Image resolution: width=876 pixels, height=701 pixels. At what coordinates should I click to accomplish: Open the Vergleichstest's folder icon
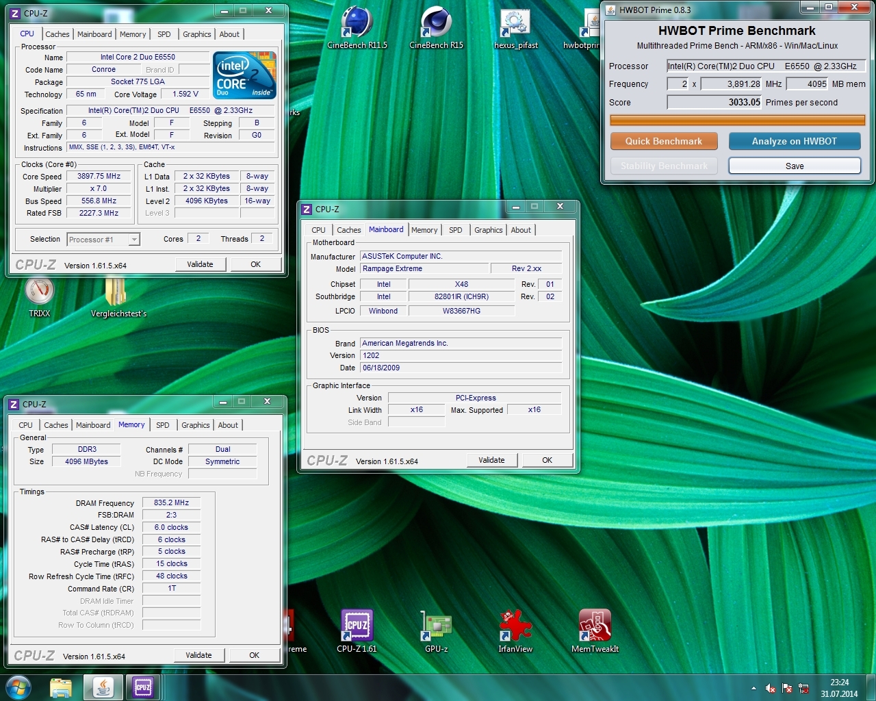(118, 296)
